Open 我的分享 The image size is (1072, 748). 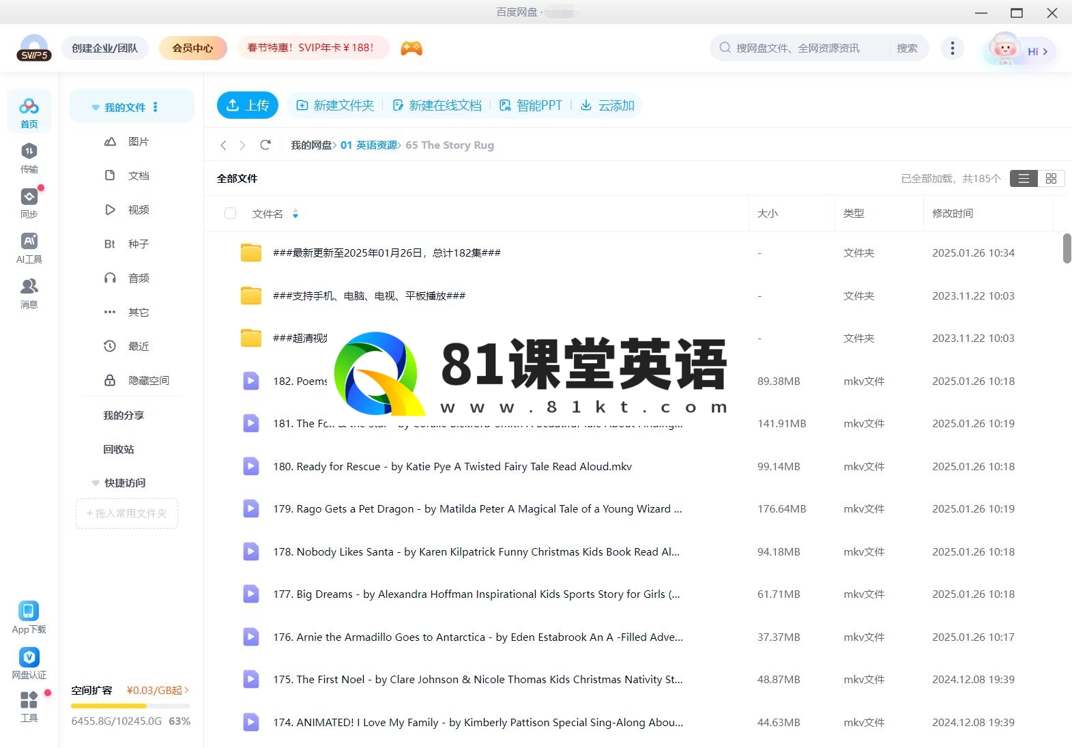[124, 415]
